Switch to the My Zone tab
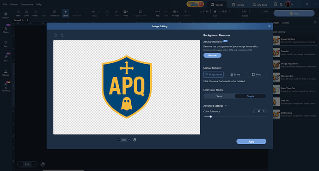Screen dimensions: 319x171 click(260, 5)
